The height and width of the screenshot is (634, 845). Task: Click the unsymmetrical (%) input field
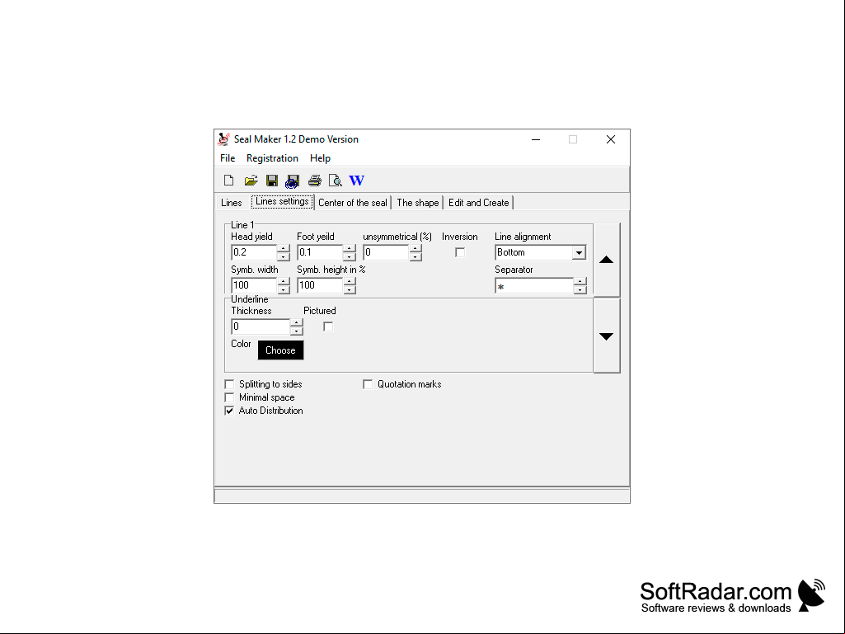(x=387, y=252)
